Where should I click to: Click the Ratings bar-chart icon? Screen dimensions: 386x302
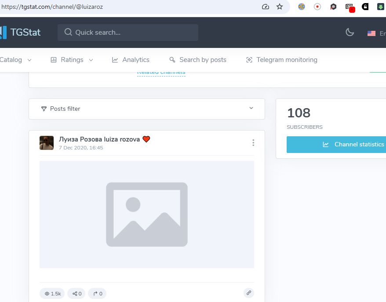pos(54,60)
